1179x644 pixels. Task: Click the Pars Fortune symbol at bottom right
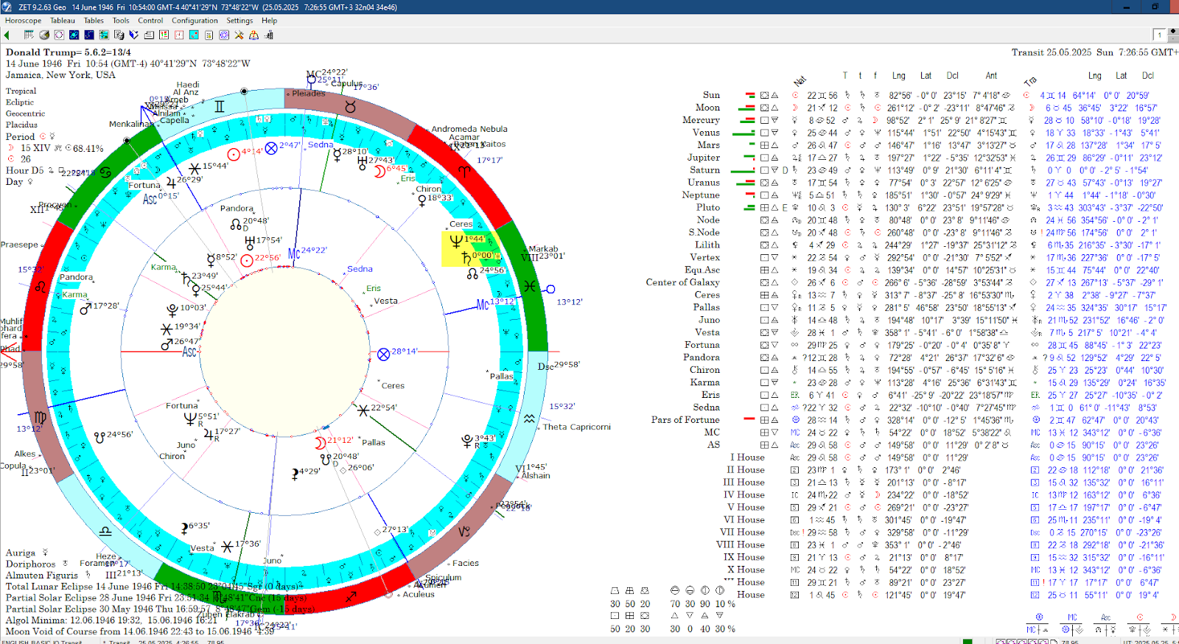1039,617
